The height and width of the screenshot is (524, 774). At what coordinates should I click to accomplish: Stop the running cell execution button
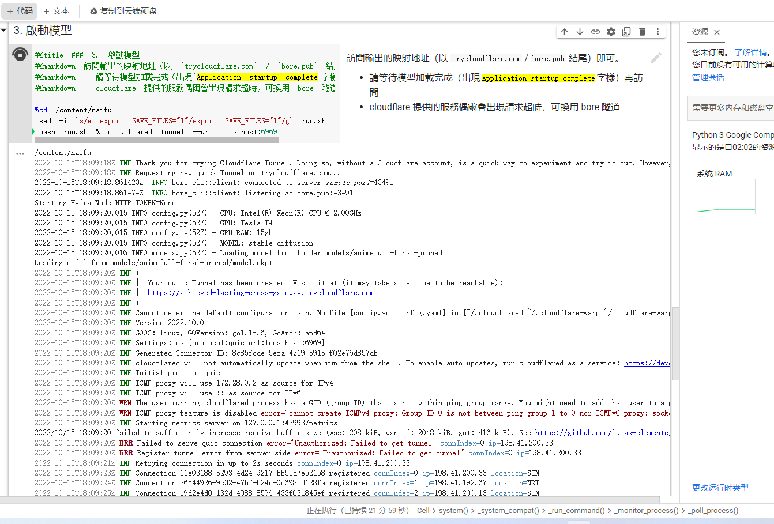20,55
